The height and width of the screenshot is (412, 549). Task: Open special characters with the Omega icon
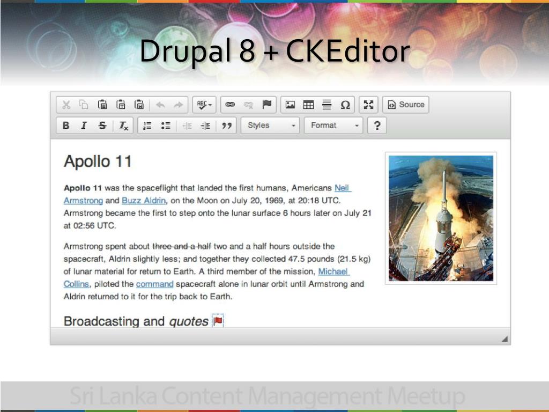click(x=345, y=105)
